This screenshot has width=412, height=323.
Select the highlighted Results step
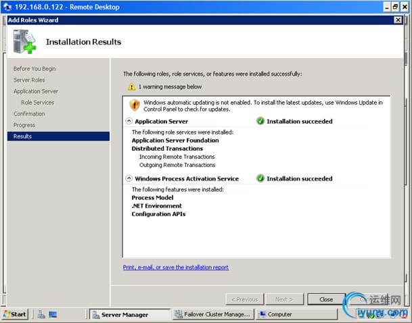coord(58,136)
